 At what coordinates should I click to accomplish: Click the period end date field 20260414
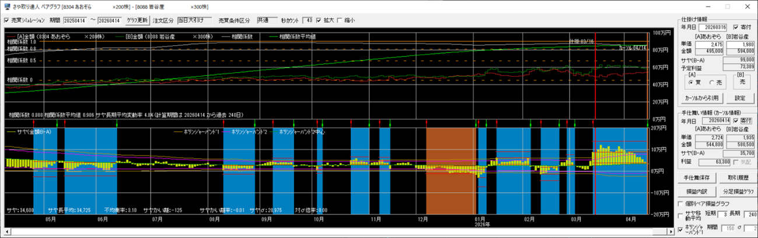tap(110, 20)
